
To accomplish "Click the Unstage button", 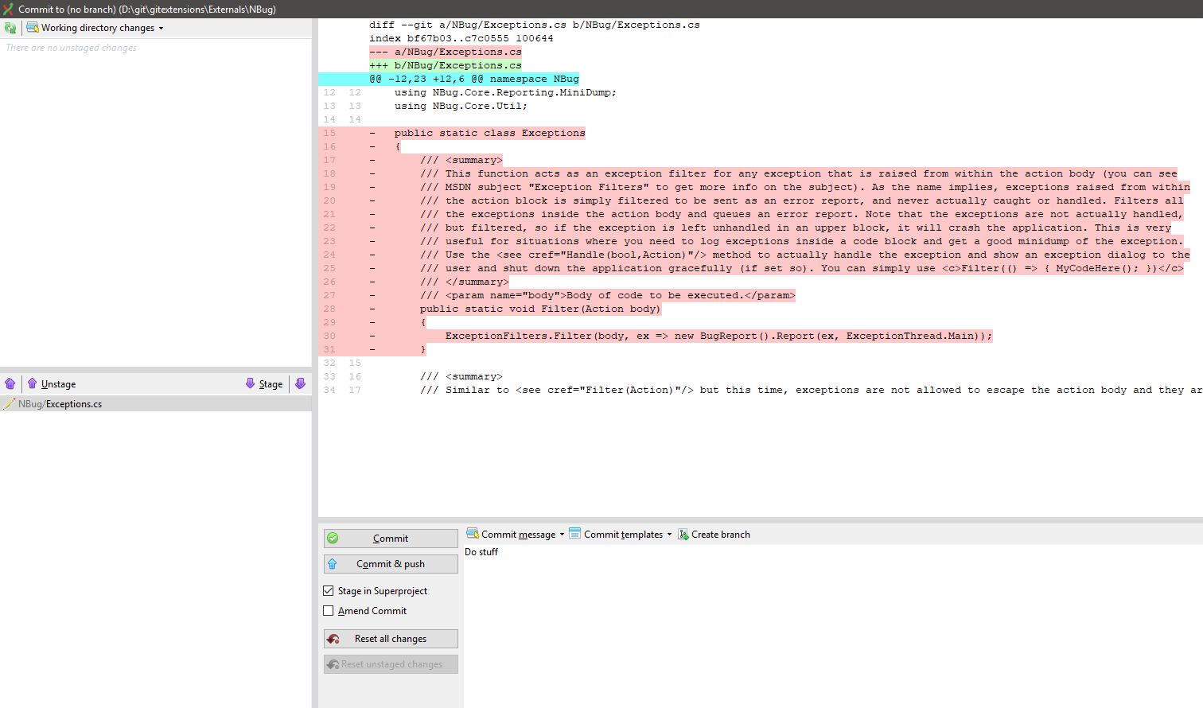I will pos(52,383).
